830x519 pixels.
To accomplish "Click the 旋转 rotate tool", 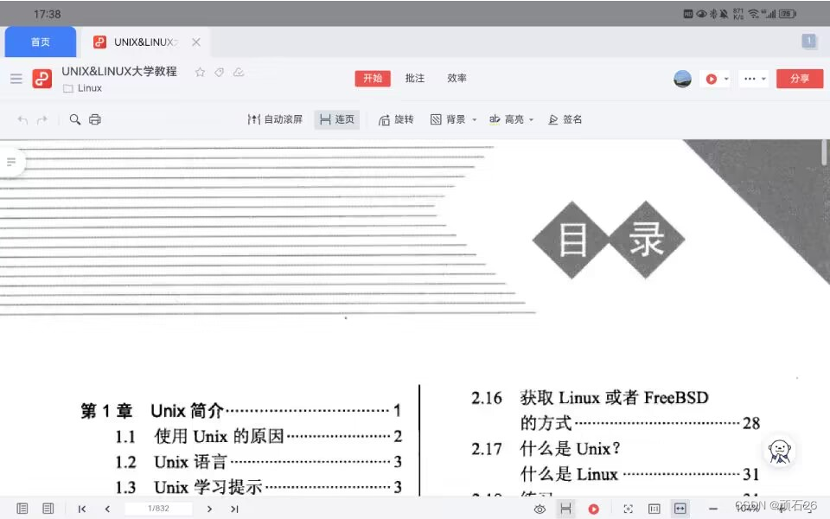I will click(396, 119).
